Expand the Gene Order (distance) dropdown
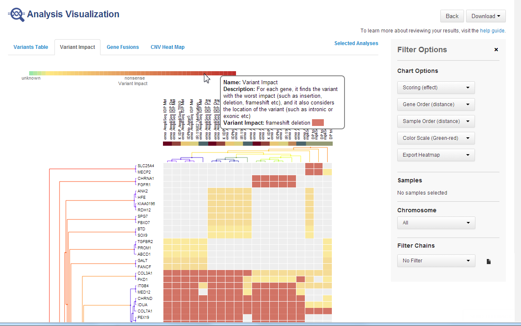The image size is (521, 326). coord(436,104)
